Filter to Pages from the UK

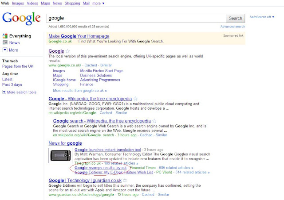[18, 66]
